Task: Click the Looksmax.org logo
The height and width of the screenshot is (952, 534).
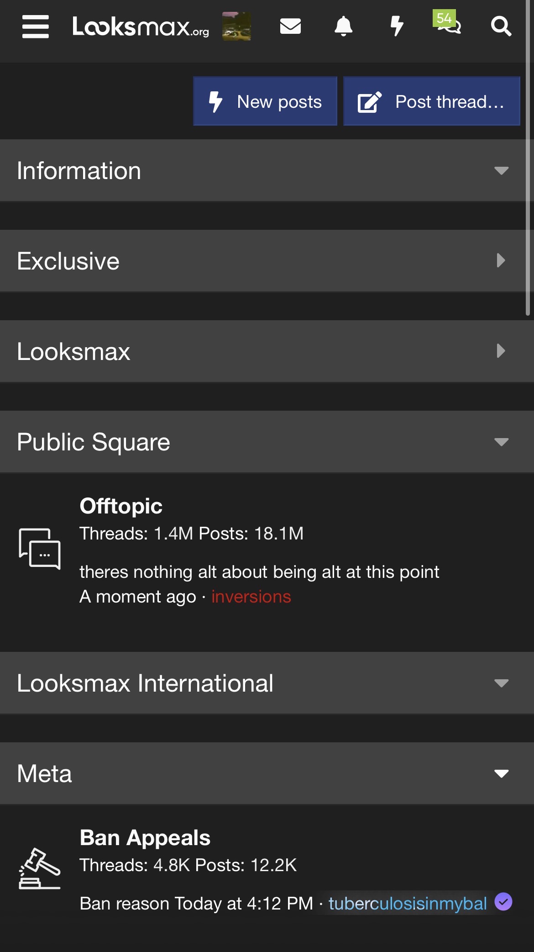Action: tap(141, 26)
